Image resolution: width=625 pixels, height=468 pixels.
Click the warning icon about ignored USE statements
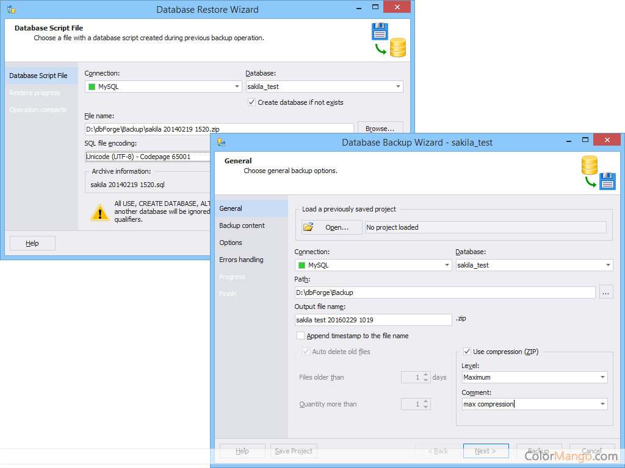[99, 212]
